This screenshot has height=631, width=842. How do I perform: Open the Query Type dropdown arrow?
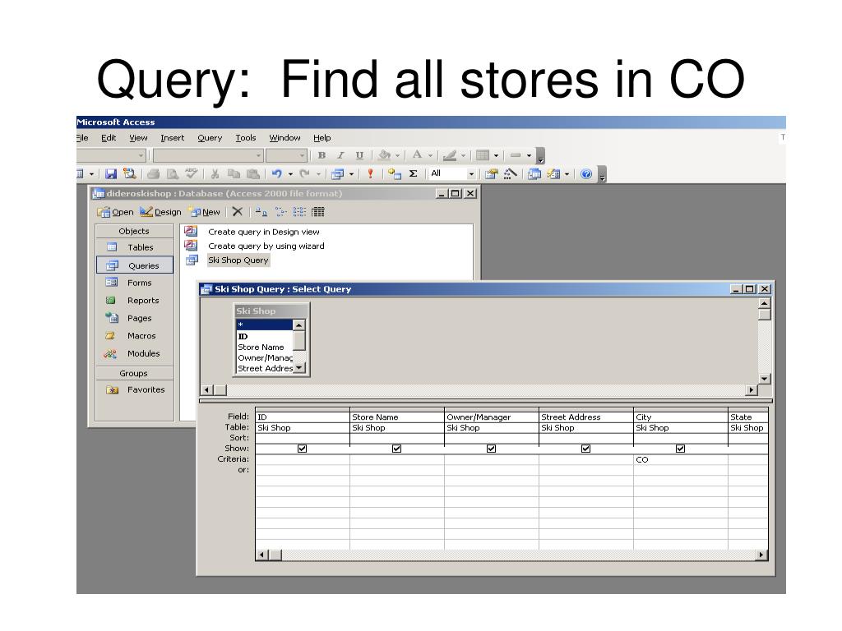(x=351, y=174)
